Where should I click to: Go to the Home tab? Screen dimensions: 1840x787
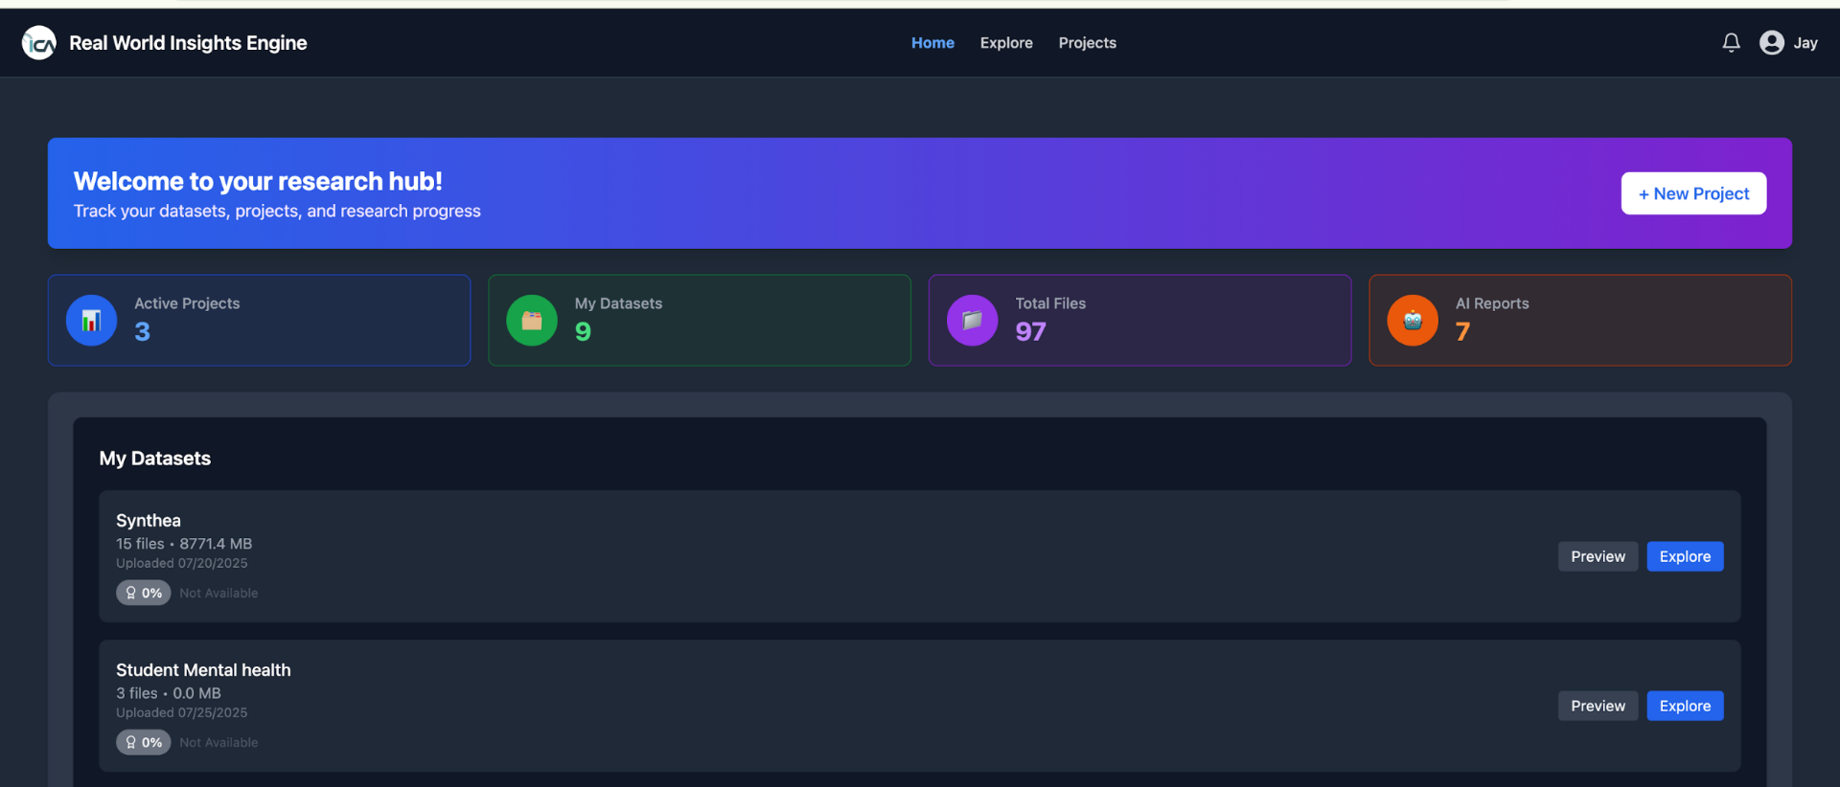932,43
